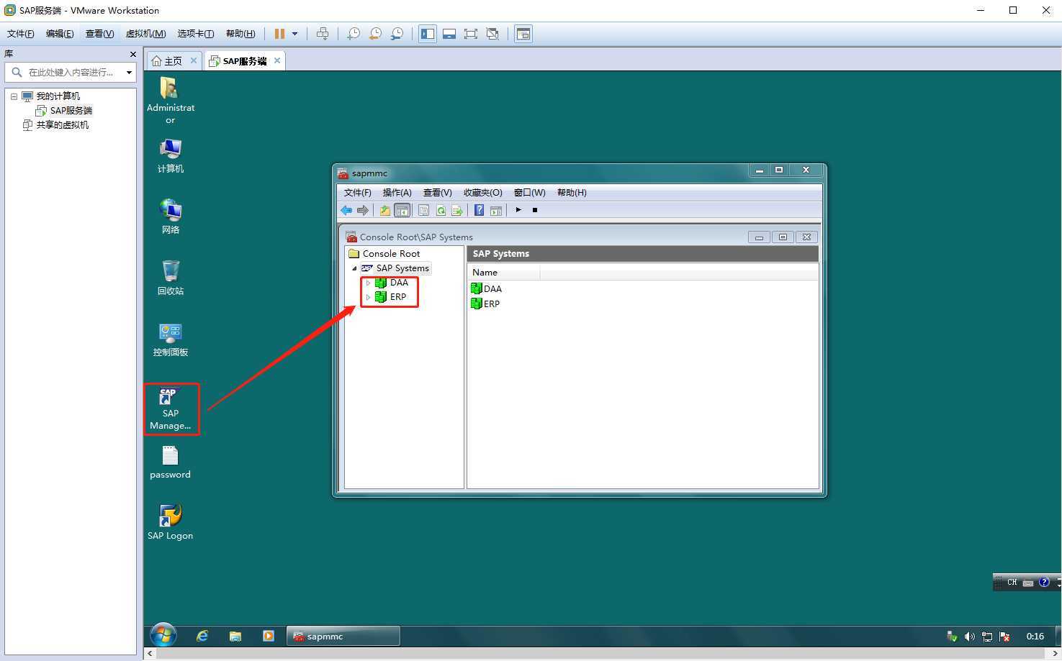Open the VMware 帮助(H) menu
The height and width of the screenshot is (661, 1062).
point(240,34)
